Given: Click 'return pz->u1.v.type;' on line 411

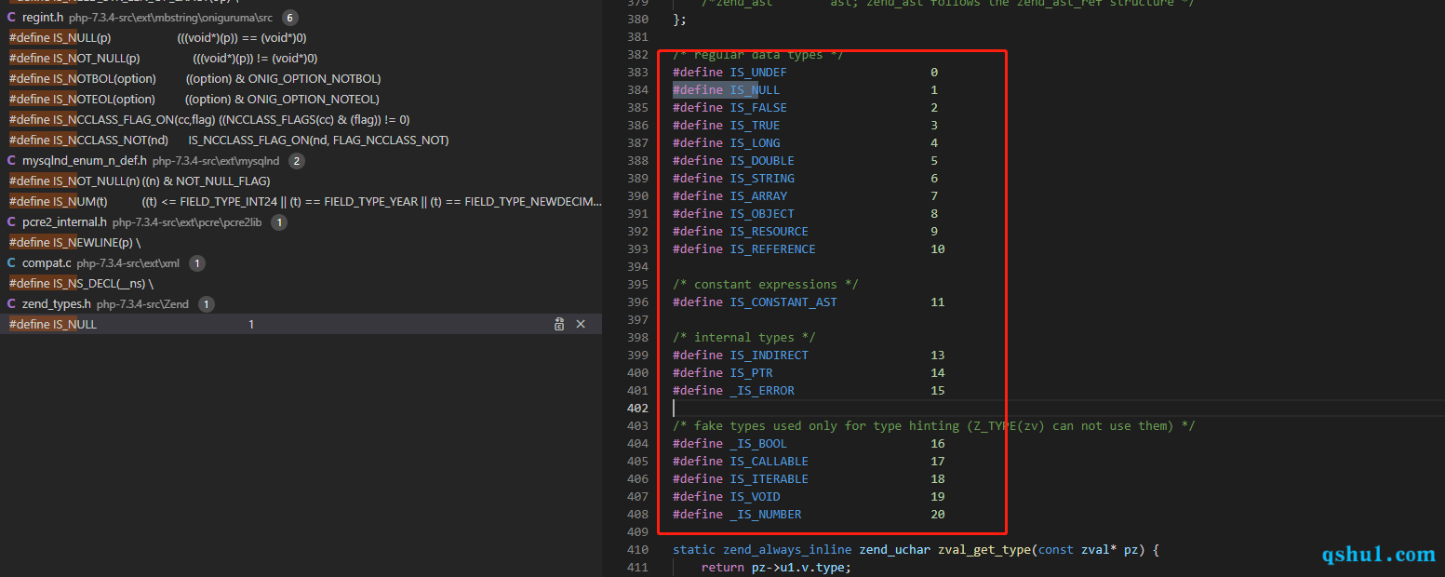Looking at the screenshot, I should click(776, 568).
